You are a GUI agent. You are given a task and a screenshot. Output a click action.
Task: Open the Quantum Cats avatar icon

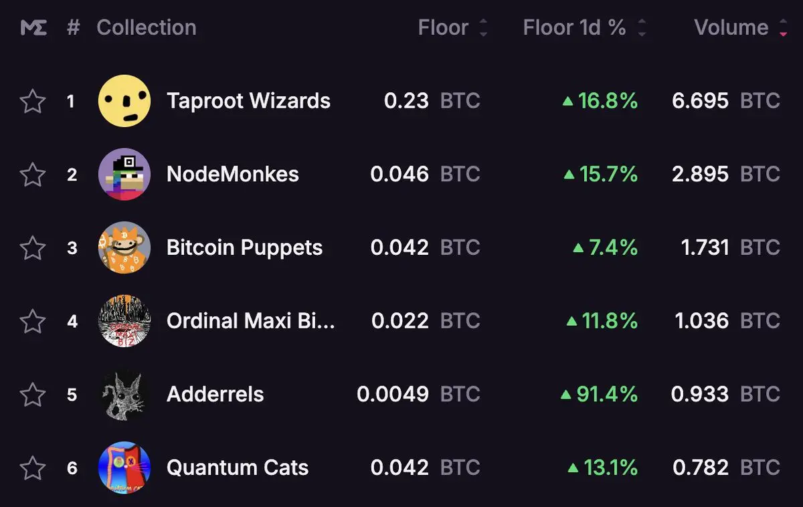coord(124,468)
